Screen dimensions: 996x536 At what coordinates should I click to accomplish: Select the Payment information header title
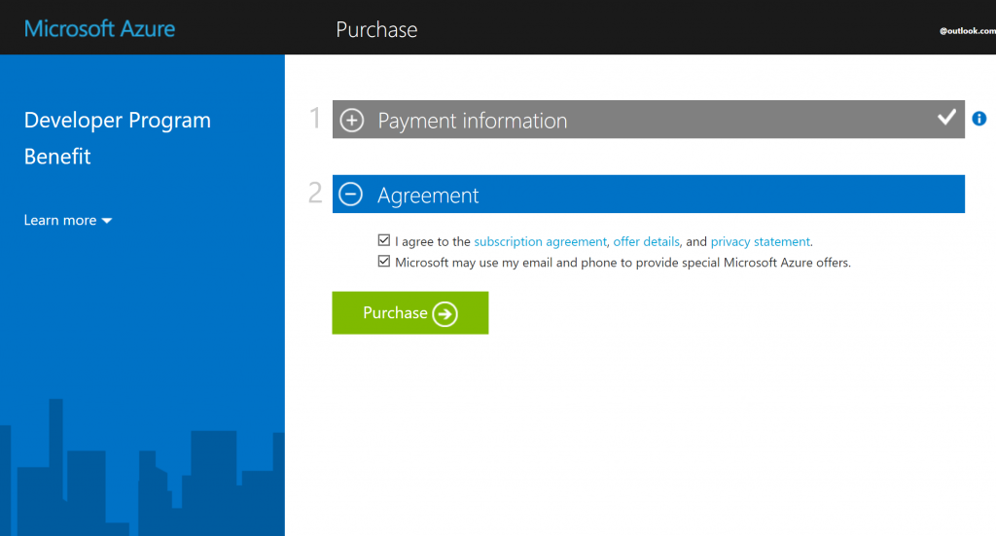point(472,121)
